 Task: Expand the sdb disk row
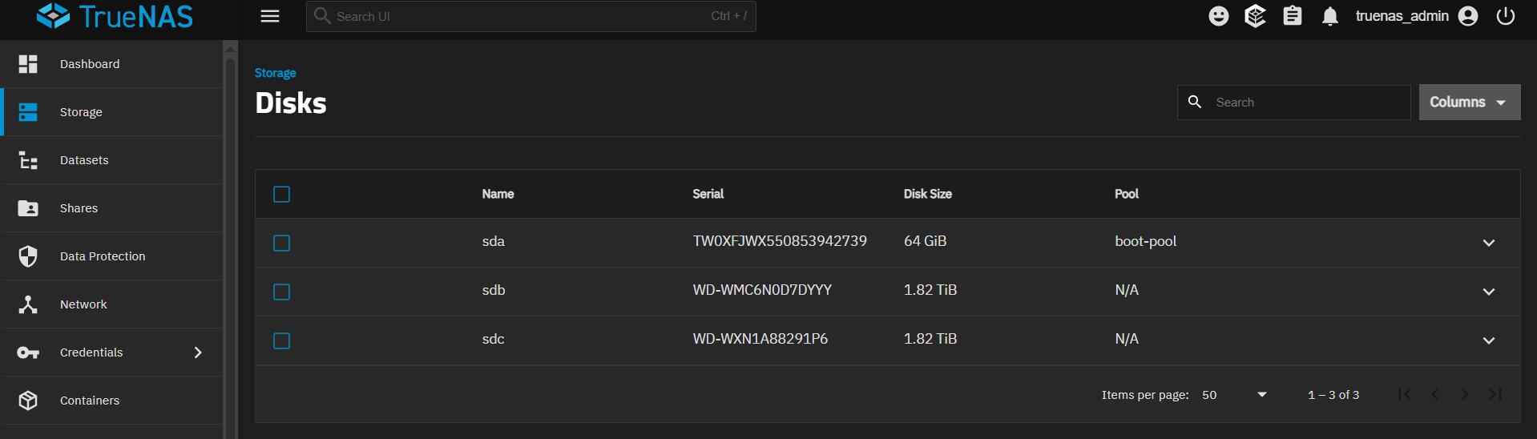1489,292
